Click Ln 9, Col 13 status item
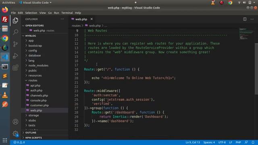The width and height of the screenshot is (258, 145). pyautogui.click(x=193, y=142)
